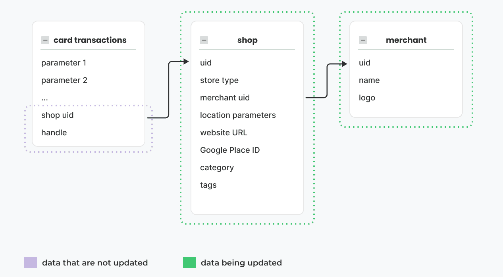The image size is (503, 277).
Task: Select the shop uid field in card transactions
Action: [x=57, y=115]
